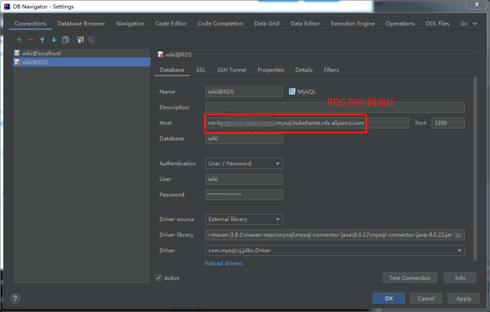Focus the Host input field
490x312 pixels.
[307, 123]
